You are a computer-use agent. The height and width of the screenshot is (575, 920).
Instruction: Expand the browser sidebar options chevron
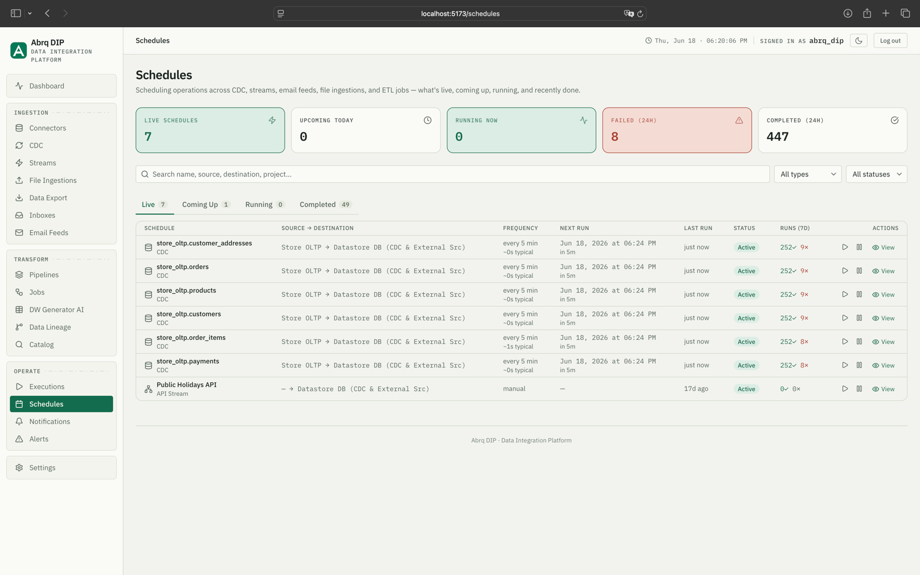tap(30, 13)
